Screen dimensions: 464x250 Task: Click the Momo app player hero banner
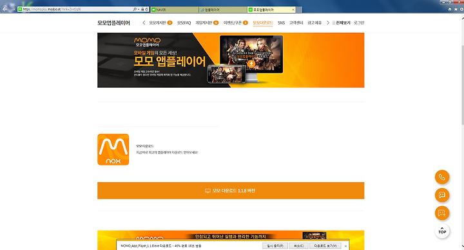pos(231,60)
